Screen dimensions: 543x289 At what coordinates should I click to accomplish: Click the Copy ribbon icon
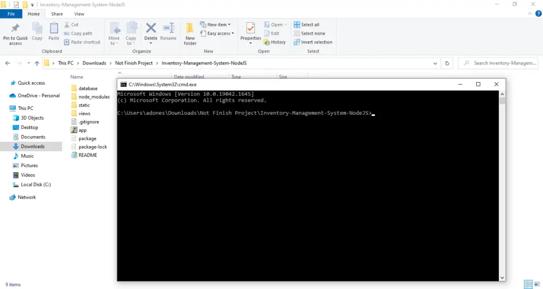[x=37, y=28]
